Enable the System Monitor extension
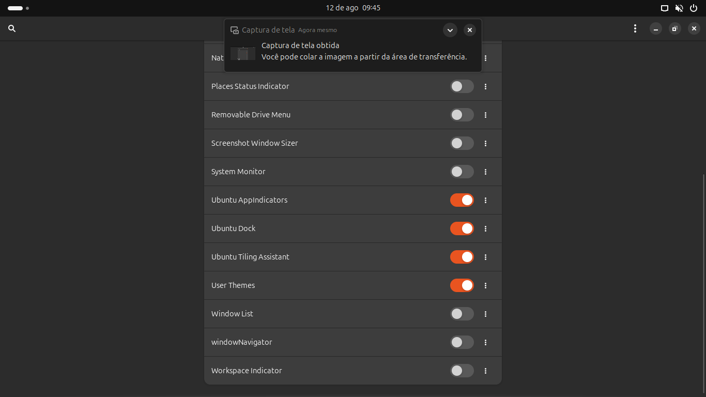 click(x=462, y=172)
